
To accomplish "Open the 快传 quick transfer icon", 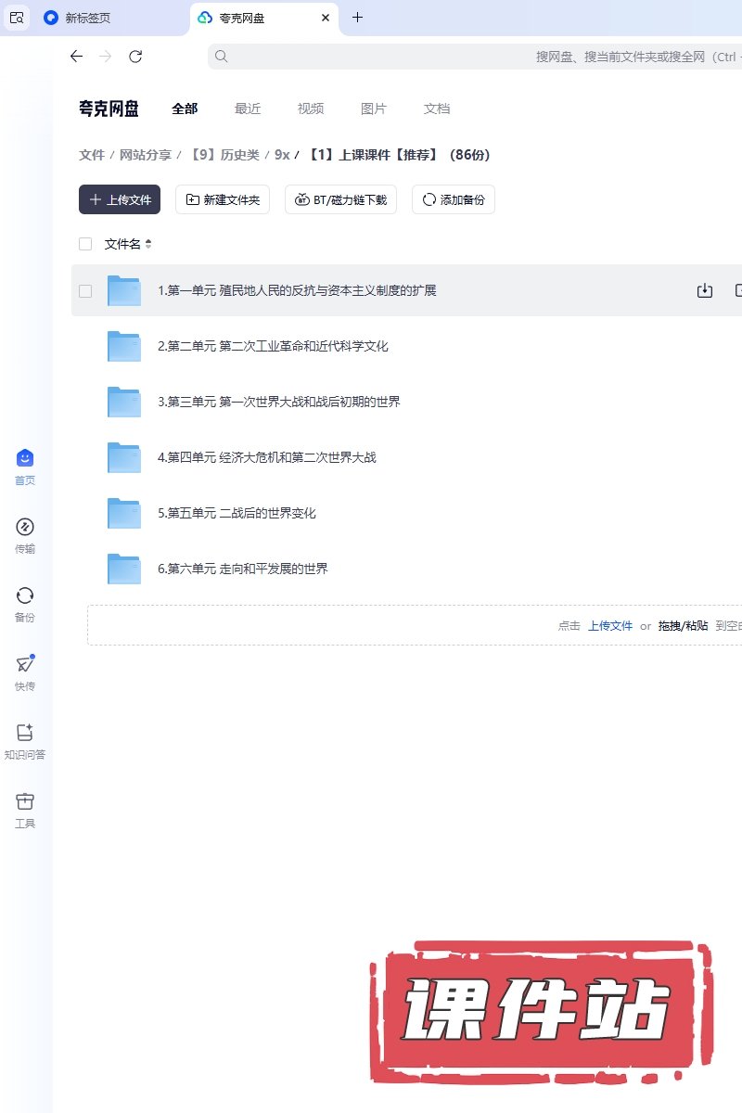I will pos(25,664).
